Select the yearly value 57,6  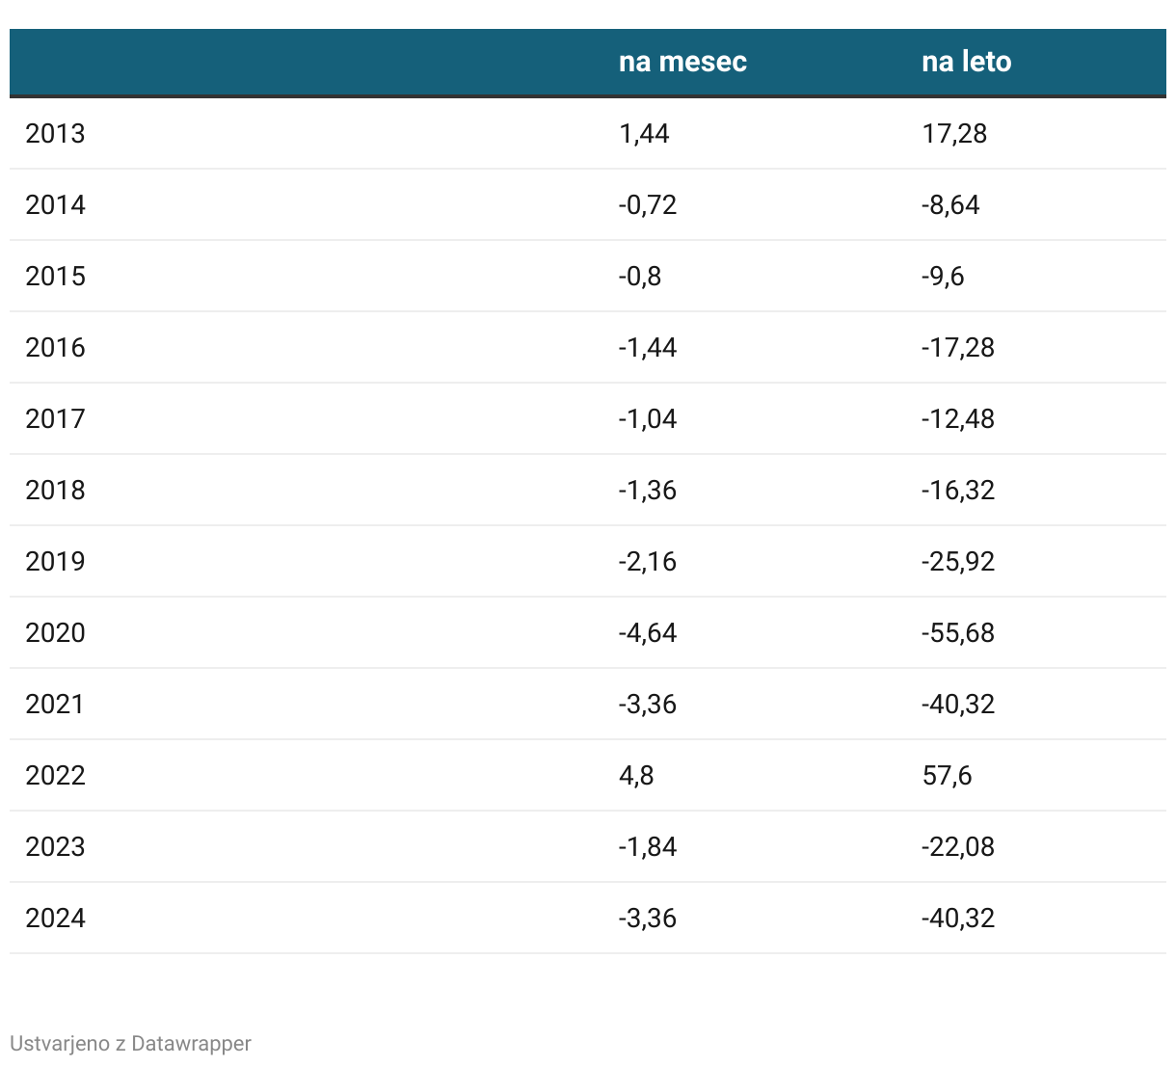(x=947, y=776)
